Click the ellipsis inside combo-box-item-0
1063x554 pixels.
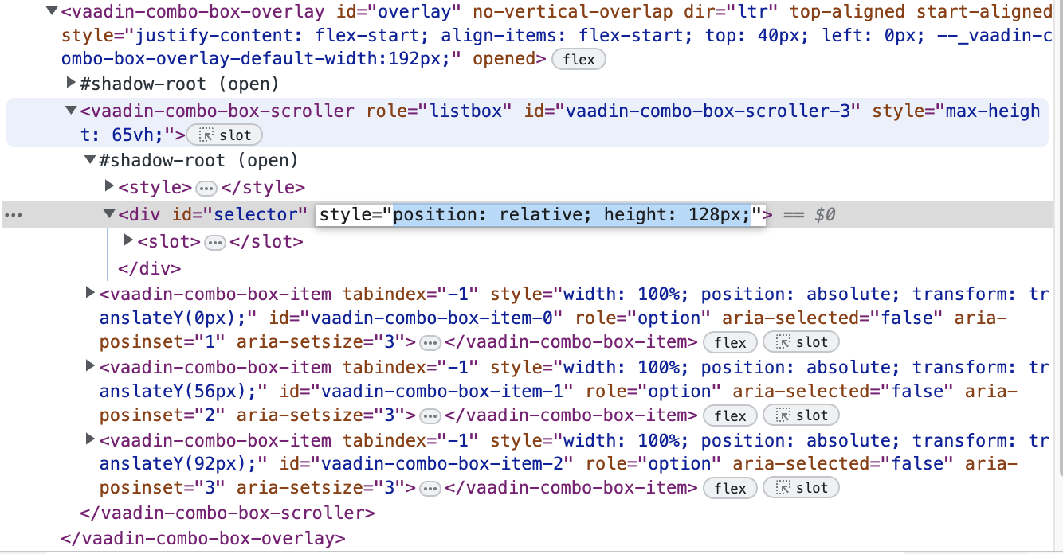coord(430,343)
